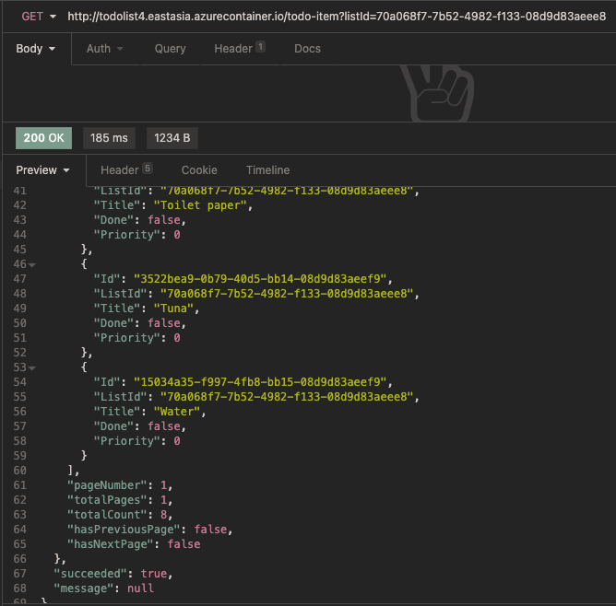Image resolution: width=616 pixels, height=606 pixels.
Task: Click the Id value starting 3522bea9
Action: tap(260, 279)
